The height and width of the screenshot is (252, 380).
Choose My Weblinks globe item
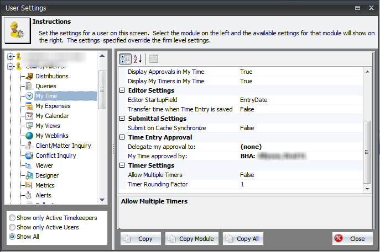(x=30, y=136)
